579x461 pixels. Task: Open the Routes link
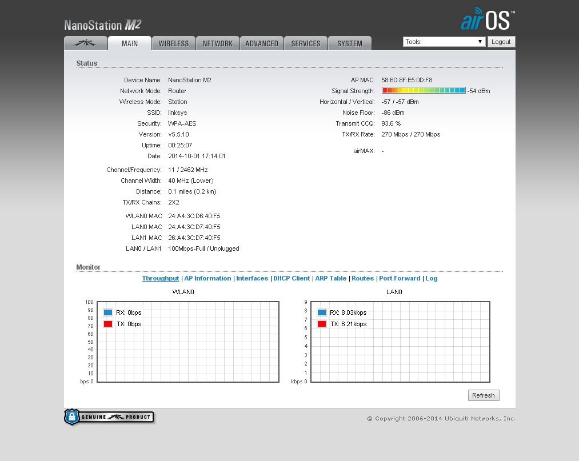pos(362,278)
